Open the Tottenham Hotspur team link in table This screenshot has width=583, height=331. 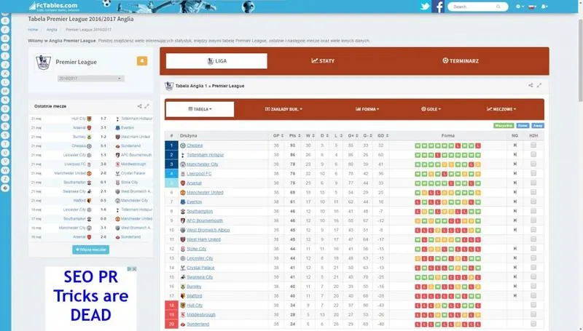(206, 155)
